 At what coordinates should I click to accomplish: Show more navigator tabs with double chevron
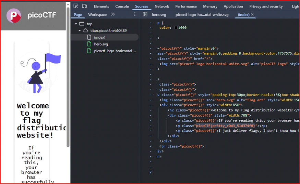[x=113, y=14]
